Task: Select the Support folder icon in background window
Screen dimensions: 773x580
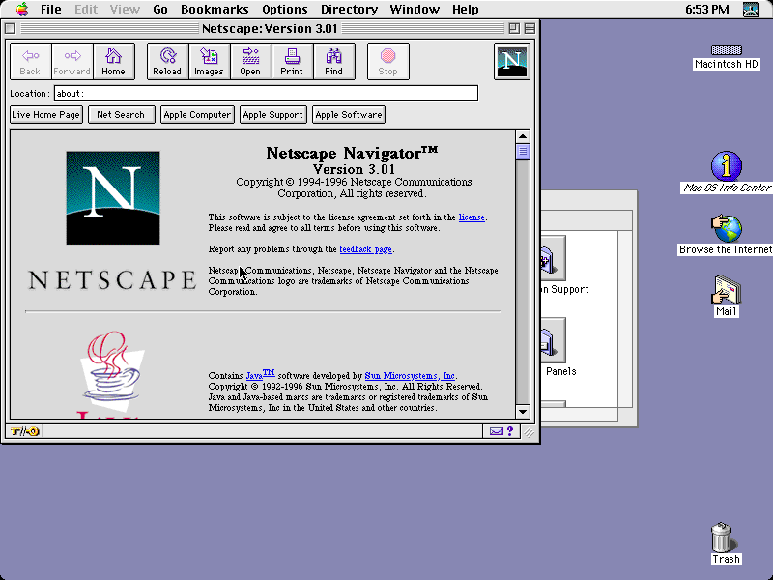Action: pyautogui.click(x=553, y=258)
